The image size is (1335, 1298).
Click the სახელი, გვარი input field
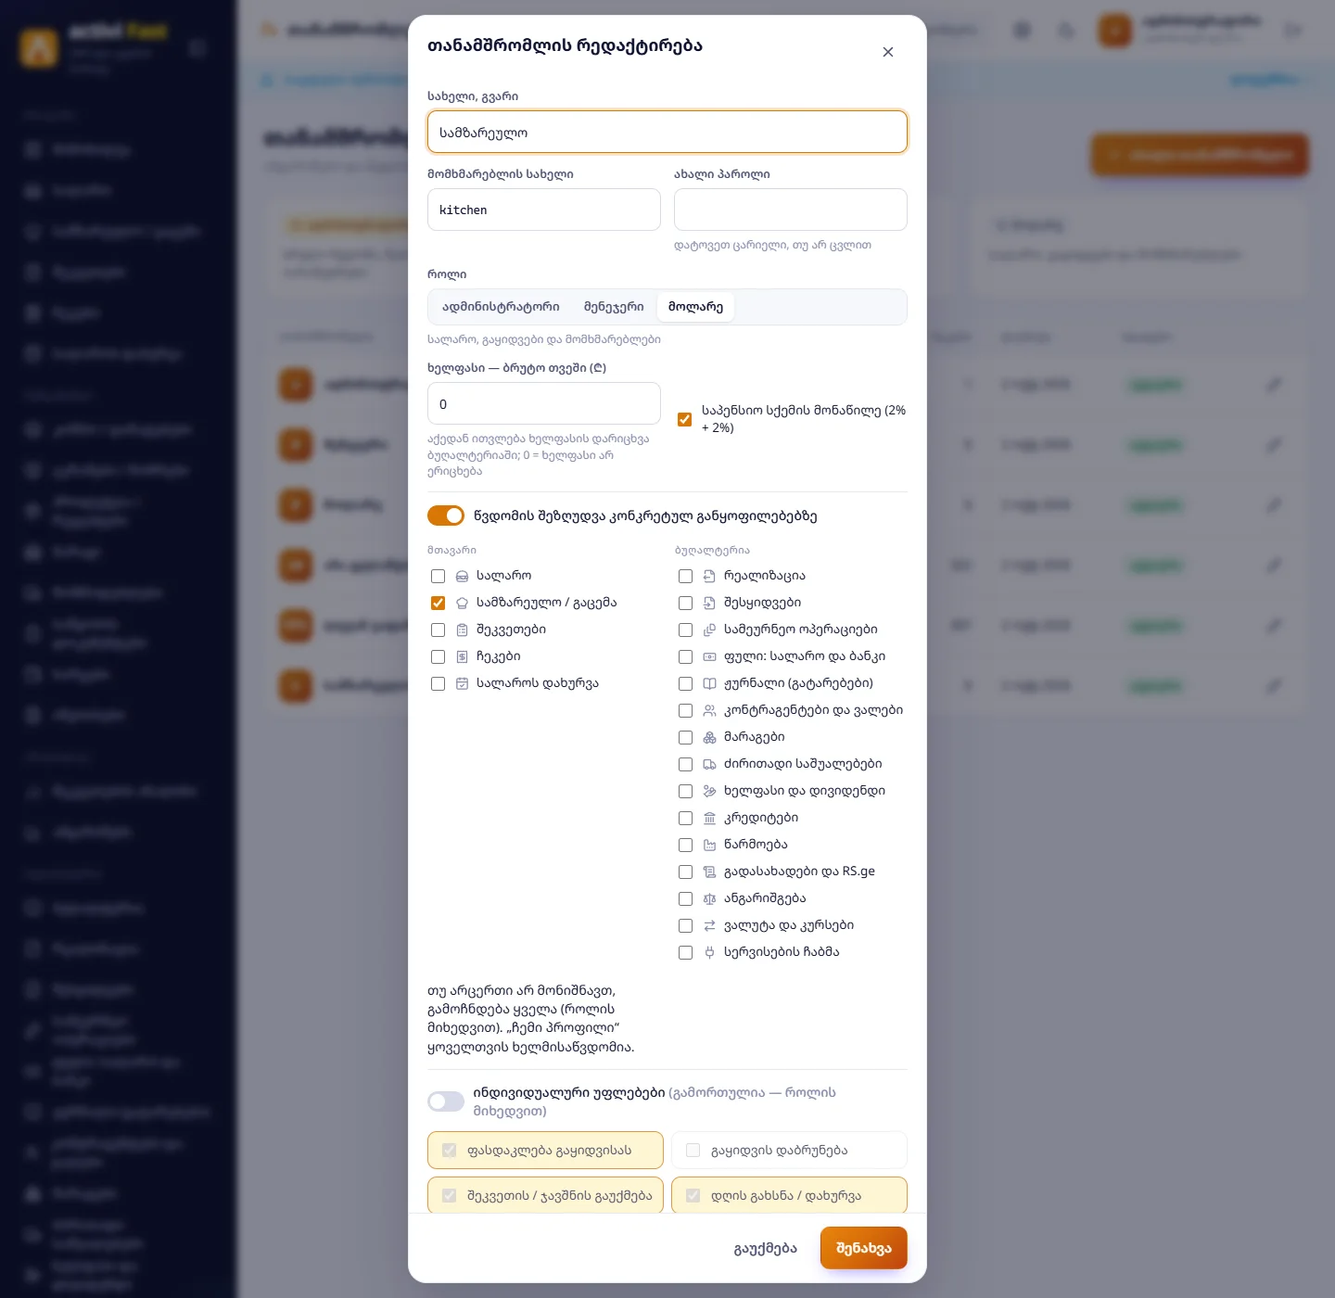tap(667, 132)
